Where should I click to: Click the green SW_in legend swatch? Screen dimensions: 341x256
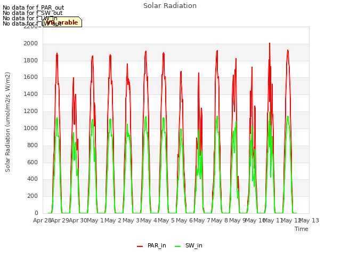(177, 246)
